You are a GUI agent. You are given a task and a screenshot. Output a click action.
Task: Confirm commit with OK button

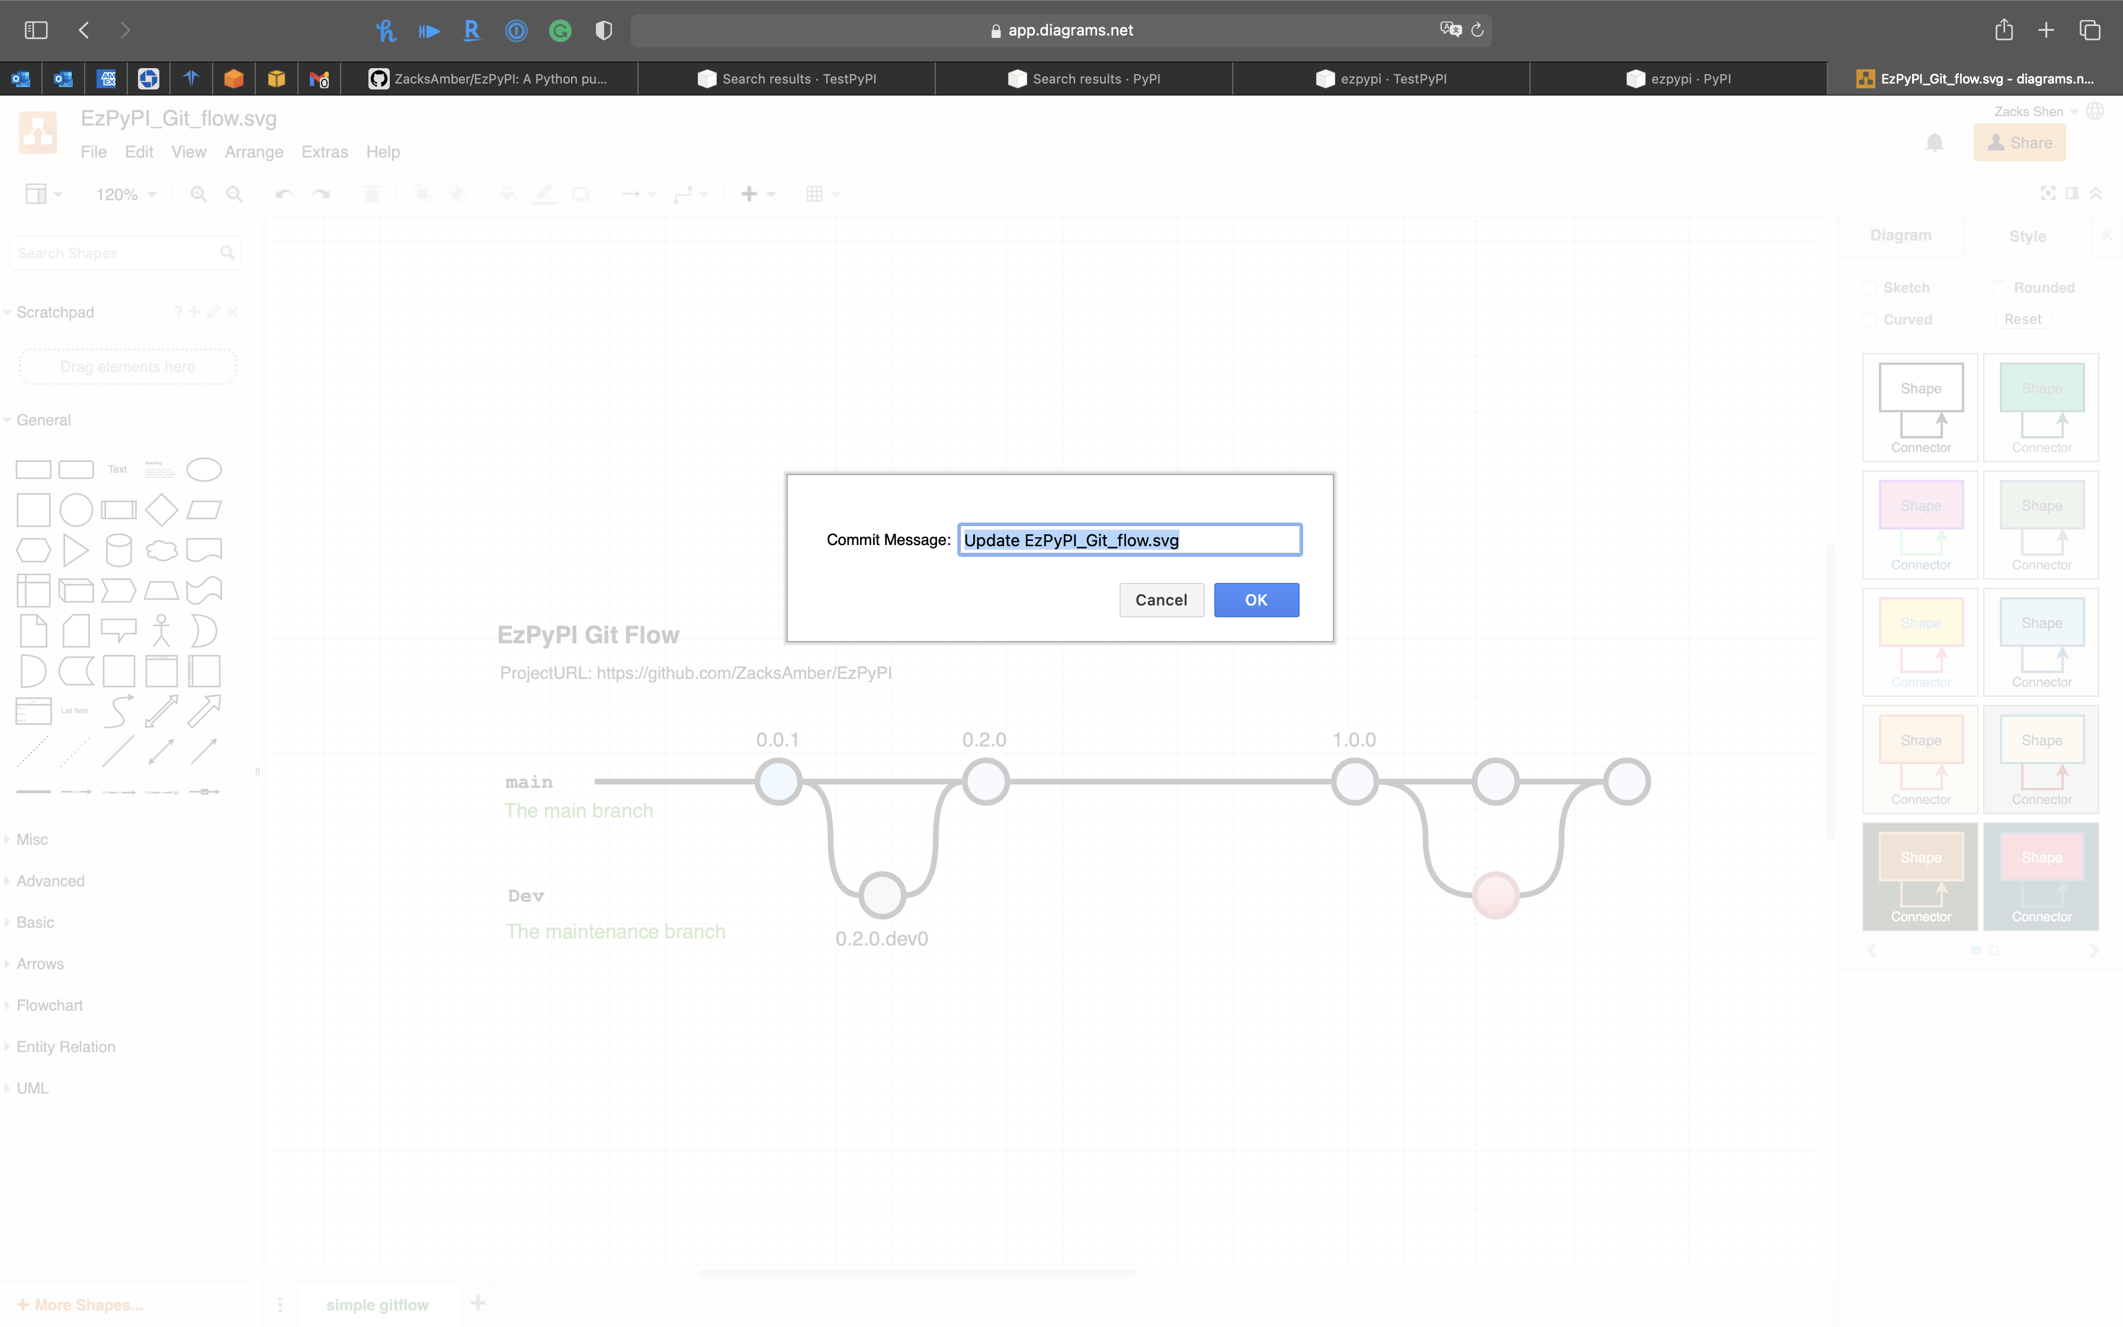click(x=1255, y=600)
